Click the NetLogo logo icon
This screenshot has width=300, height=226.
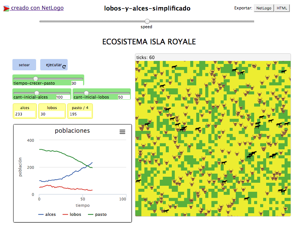point(6,8)
